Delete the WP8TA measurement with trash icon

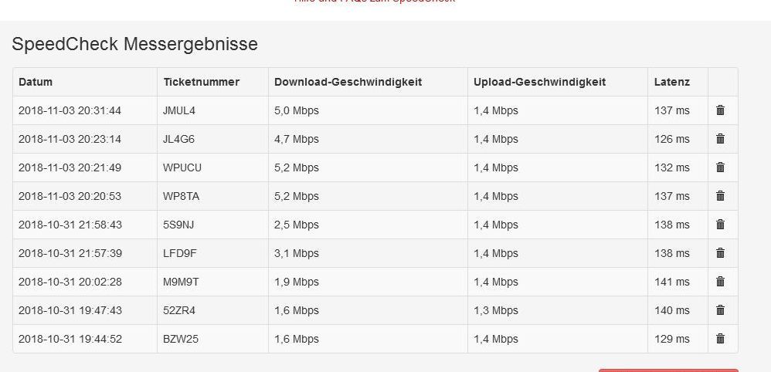(720, 196)
